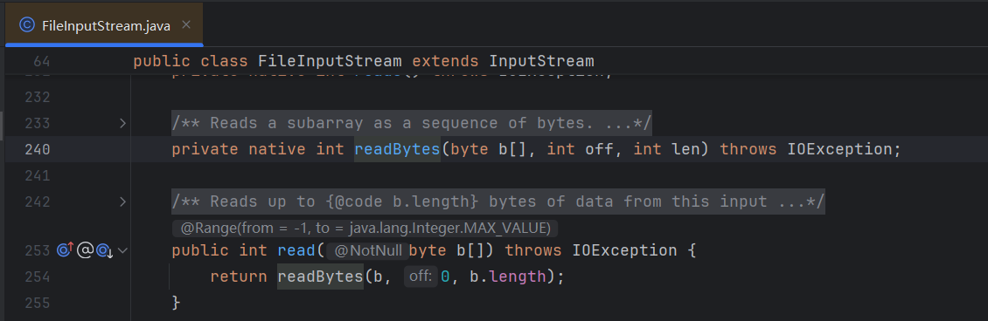Click line number 240 in the gutter
988x321 pixels.
tap(38, 149)
